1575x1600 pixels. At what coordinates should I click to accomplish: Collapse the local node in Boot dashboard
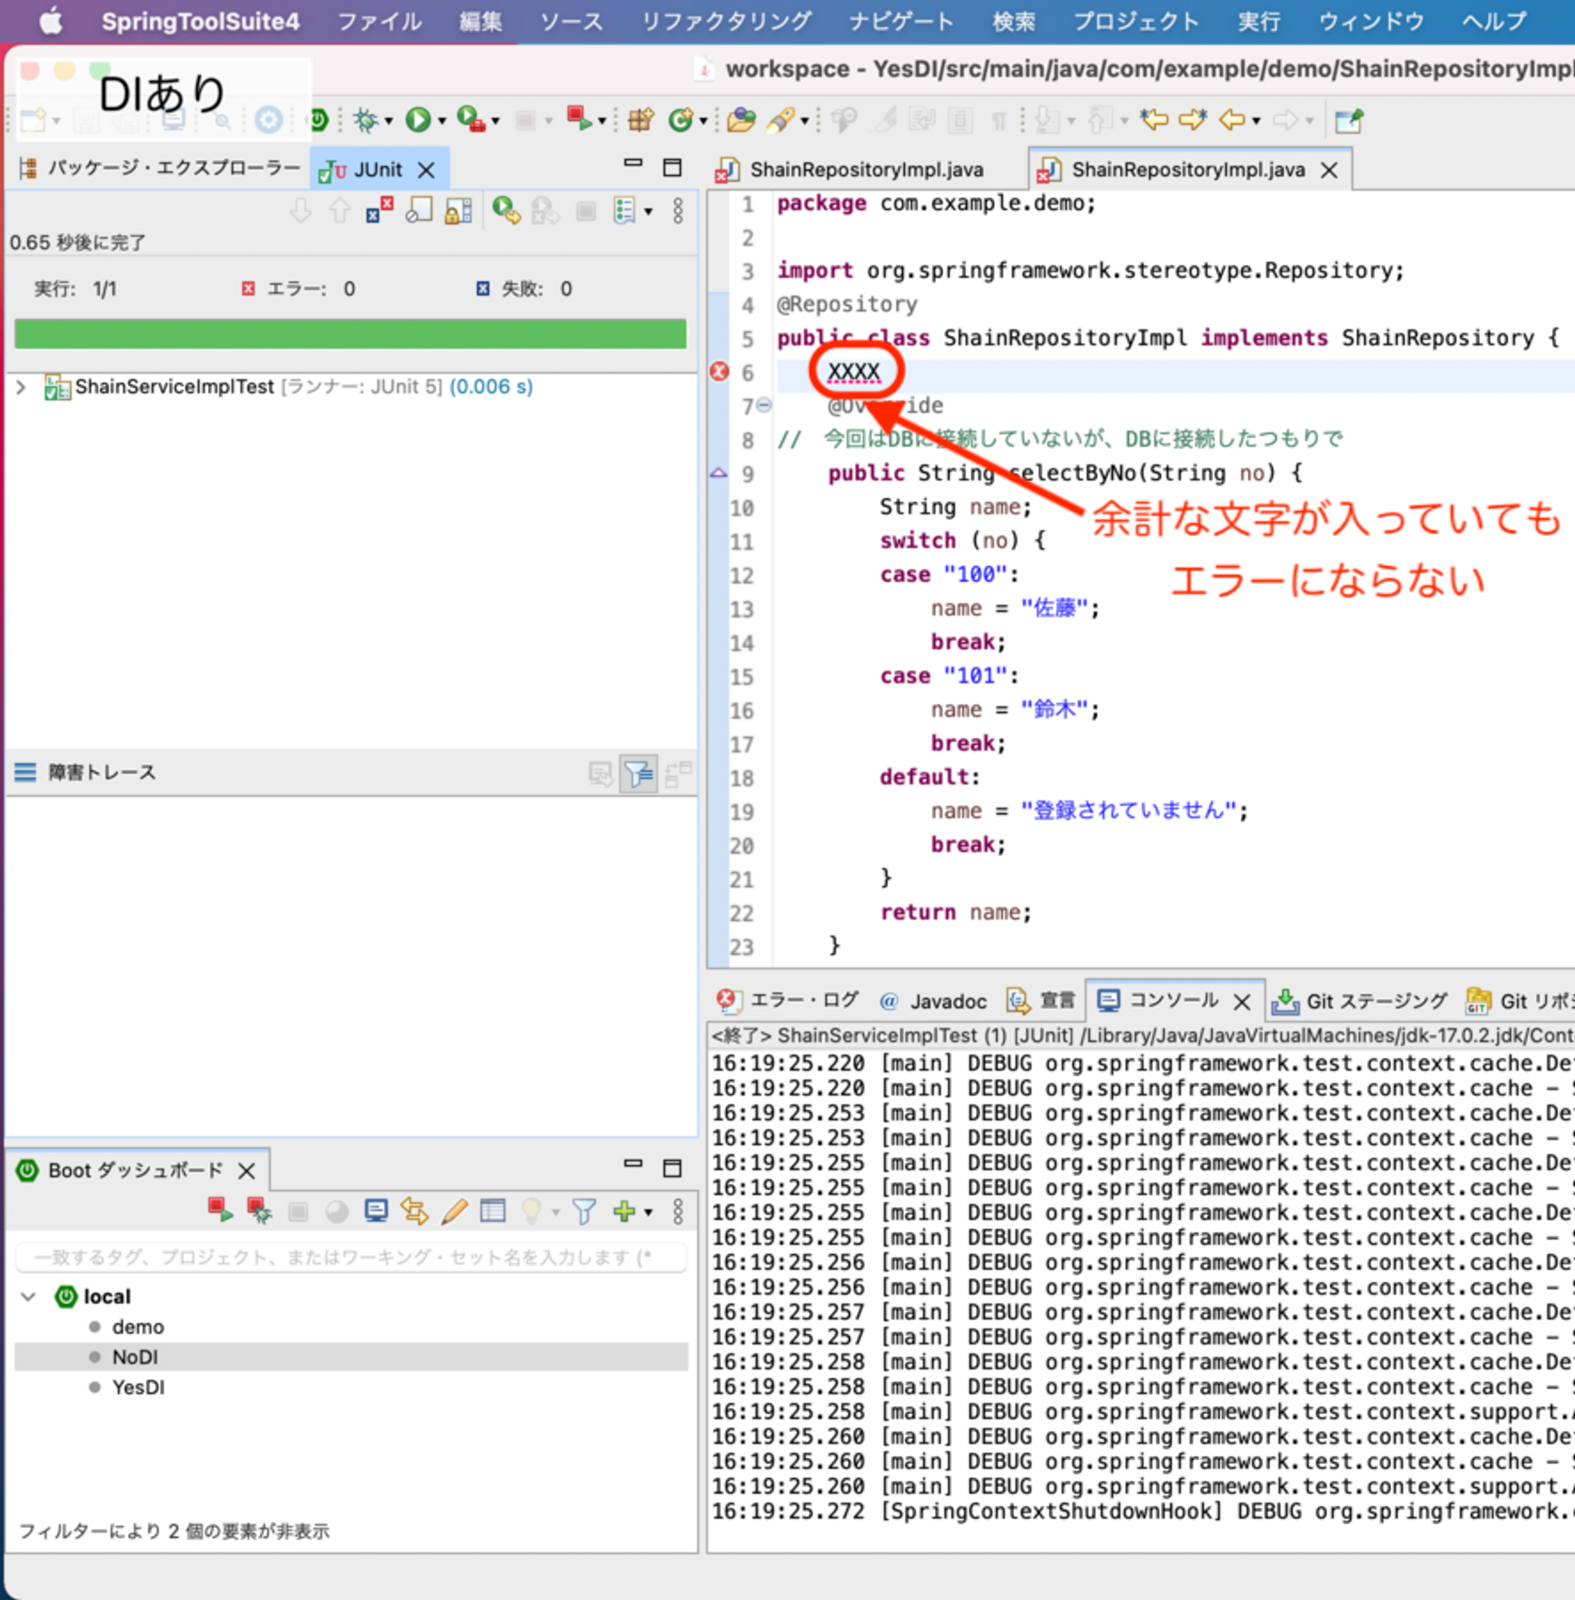pos(27,1296)
